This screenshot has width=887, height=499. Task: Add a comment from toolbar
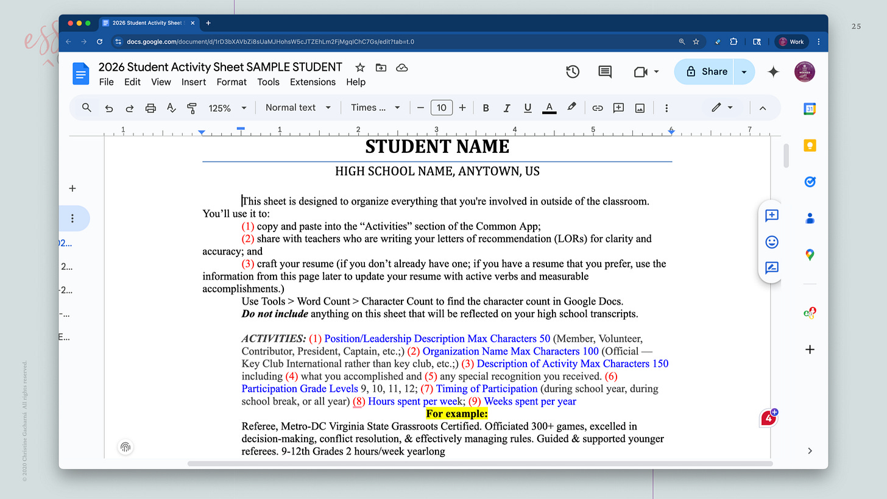tap(618, 108)
